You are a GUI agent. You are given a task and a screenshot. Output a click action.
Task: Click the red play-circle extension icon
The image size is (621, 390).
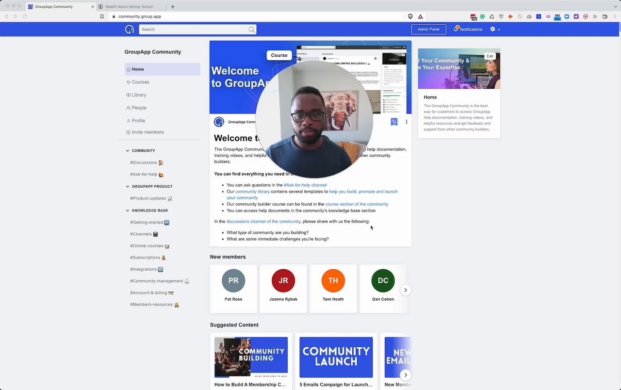586,16
